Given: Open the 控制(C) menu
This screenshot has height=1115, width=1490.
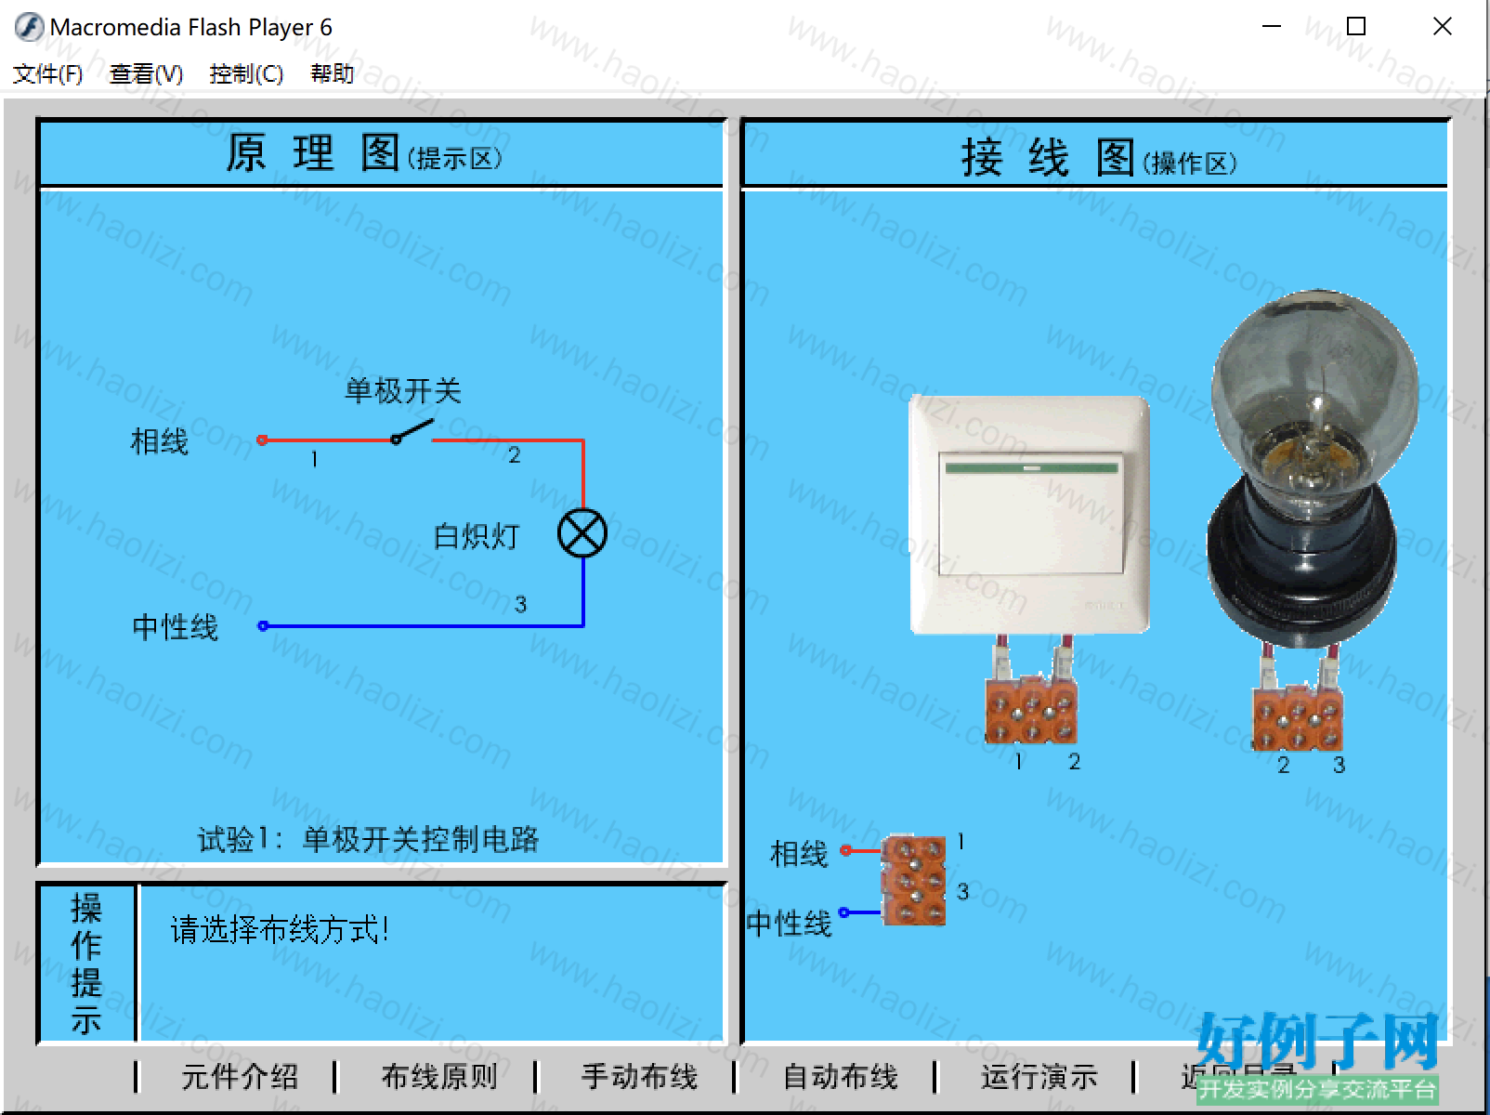Looking at the screenshot, I should point(246,73).
